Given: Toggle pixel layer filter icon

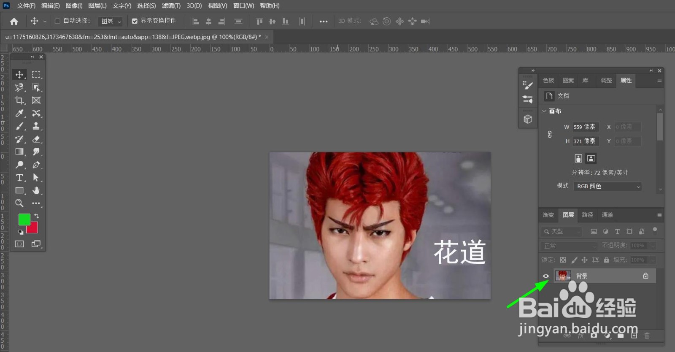Looking at the screenshot, I should [x=594, y=231].
